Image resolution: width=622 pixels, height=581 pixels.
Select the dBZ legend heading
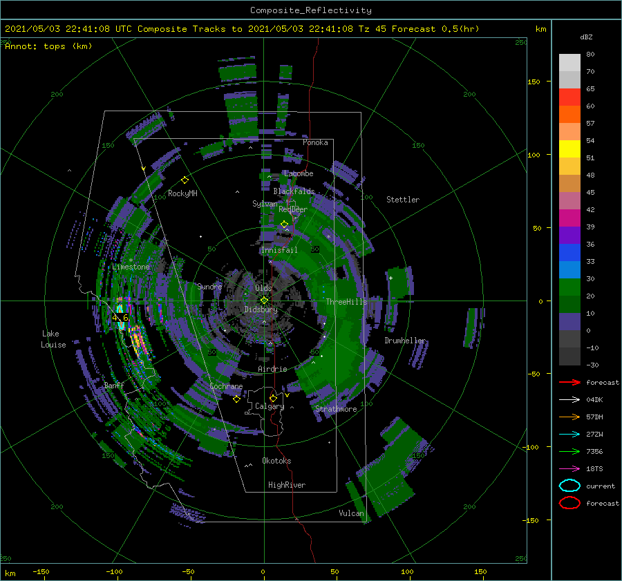[586, 37]
